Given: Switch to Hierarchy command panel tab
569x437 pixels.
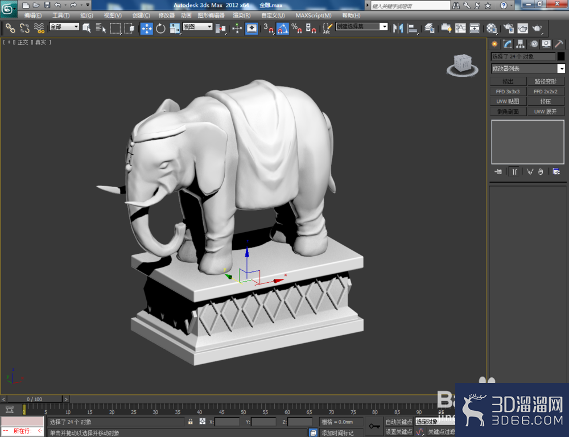Looking at the screenshot, I should point(521,44).
